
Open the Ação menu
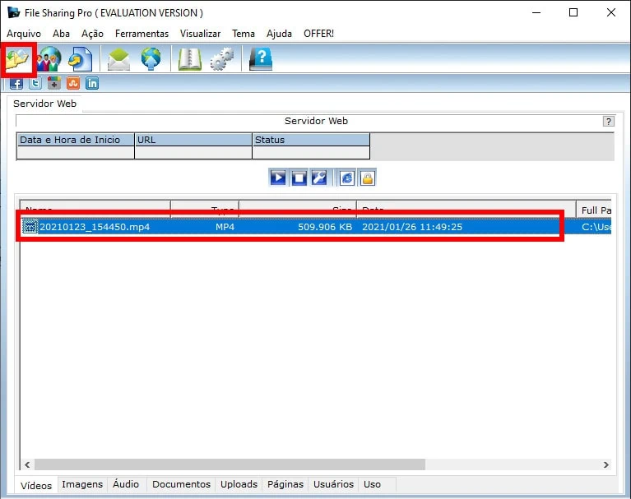coord(93,34)
